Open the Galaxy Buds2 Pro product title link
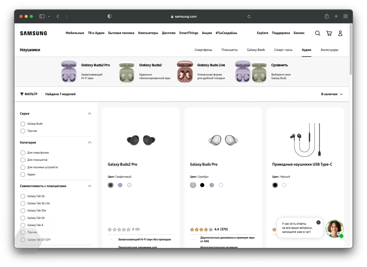The image size is (367, 267). pyautogui.click(x=122, y=164)
